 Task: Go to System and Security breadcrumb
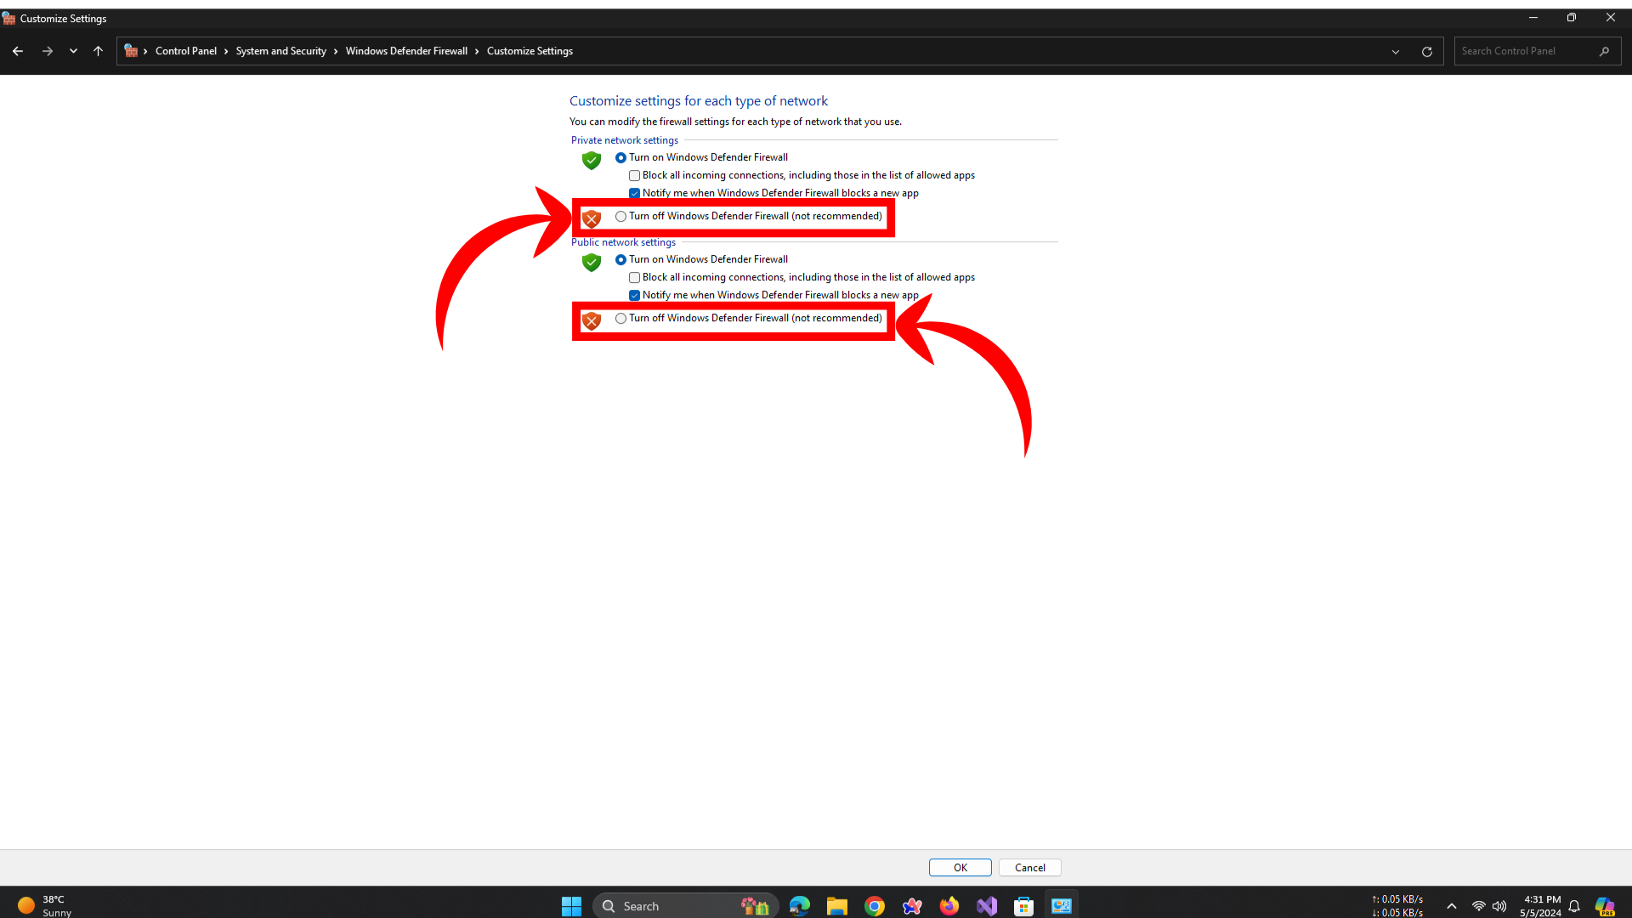point(280,51)
